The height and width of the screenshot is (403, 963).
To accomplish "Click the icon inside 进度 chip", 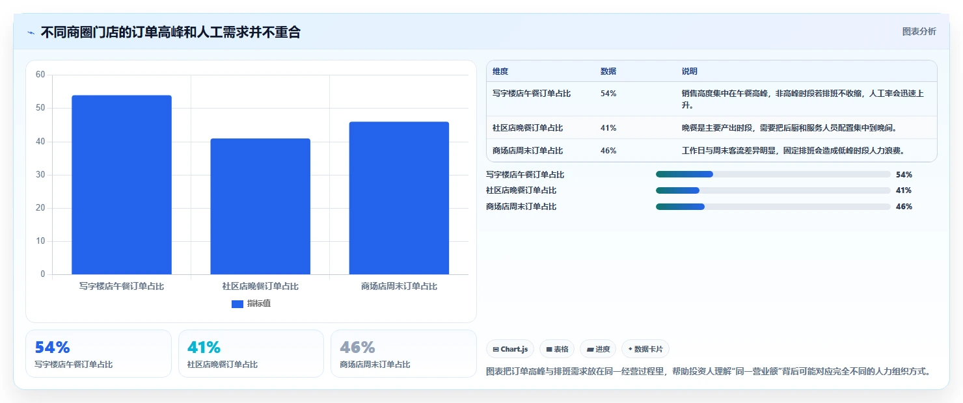I will point(590,349).
